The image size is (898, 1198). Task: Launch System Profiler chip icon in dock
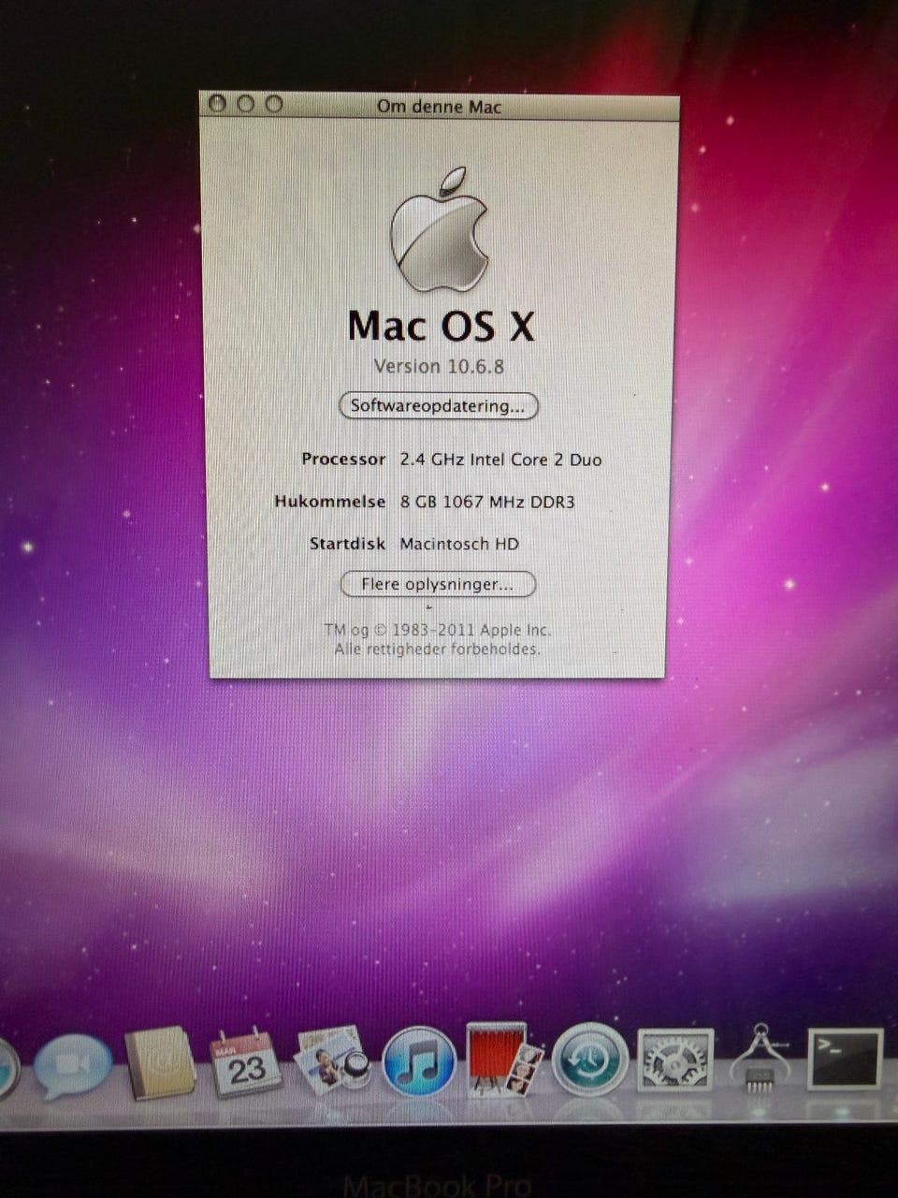[x=760, y=1059]
